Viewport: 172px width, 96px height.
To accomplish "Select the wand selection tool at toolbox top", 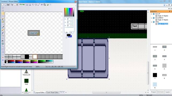I will 3,8.
